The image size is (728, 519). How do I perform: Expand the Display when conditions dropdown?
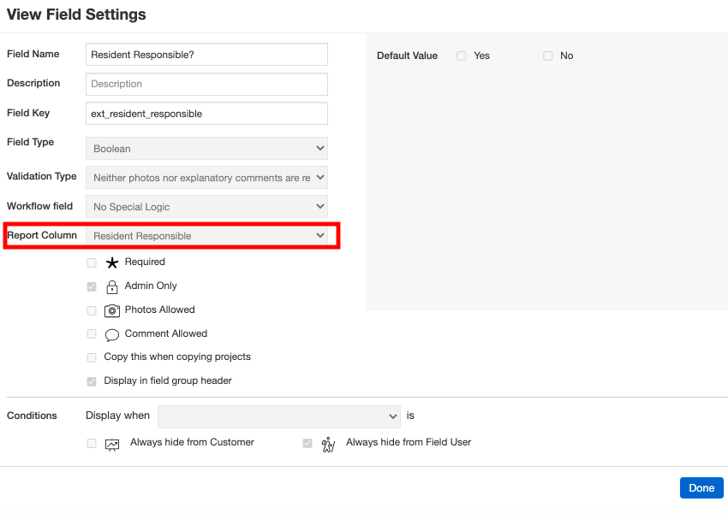[278, 416]
